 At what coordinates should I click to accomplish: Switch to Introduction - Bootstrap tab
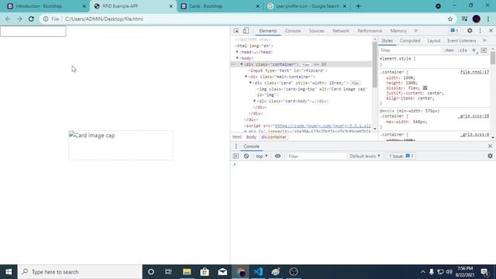[x=46, y=6]
